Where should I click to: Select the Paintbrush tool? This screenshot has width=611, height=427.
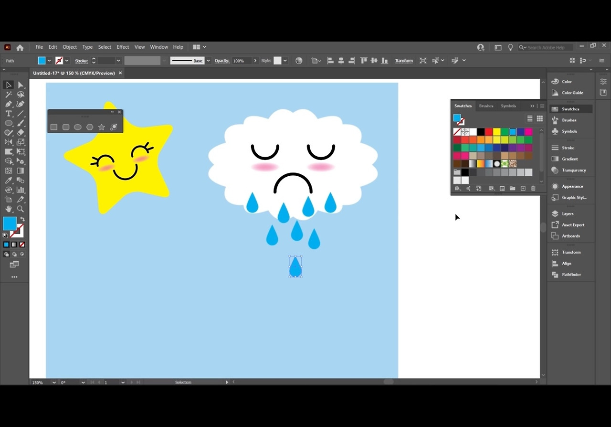point(21,123)
